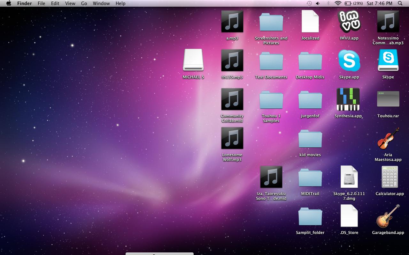Select the Screenshots and Pictures folder
The height and width of the screenshot is (255, 409).
[x=271, y=22]
